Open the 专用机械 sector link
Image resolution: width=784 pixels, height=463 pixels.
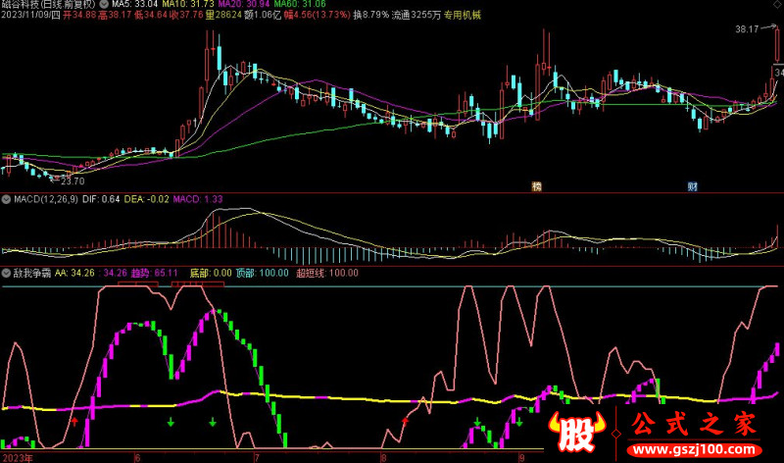point(462,15)
